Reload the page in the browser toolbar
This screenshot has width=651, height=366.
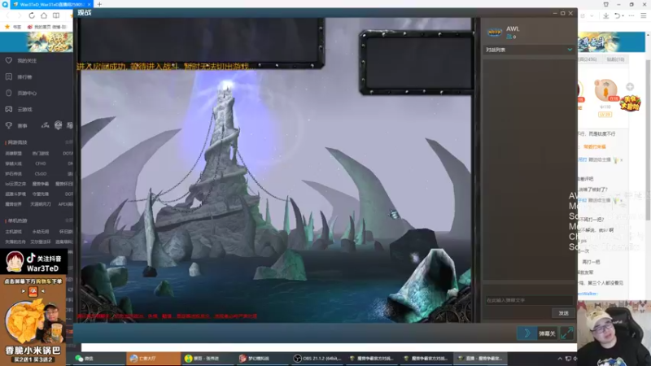pos(32,15)
